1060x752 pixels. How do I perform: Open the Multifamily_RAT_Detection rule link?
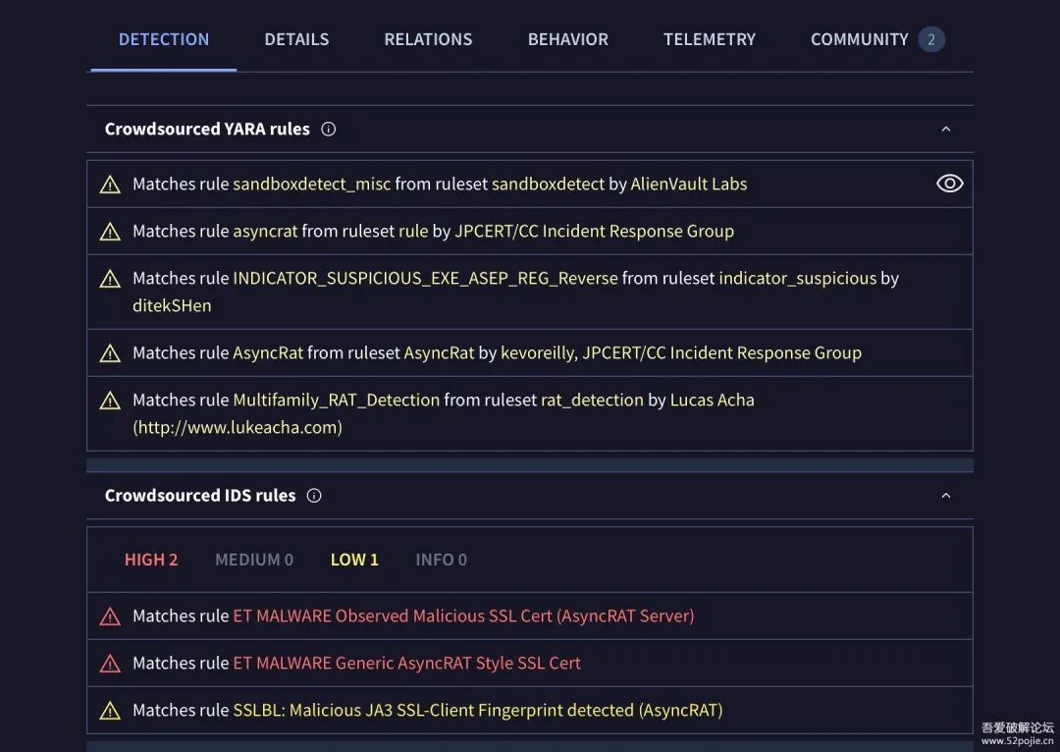click(x=336, y=400)
